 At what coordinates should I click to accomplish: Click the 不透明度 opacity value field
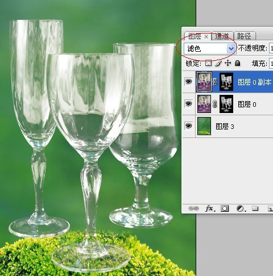coord(271,48)
